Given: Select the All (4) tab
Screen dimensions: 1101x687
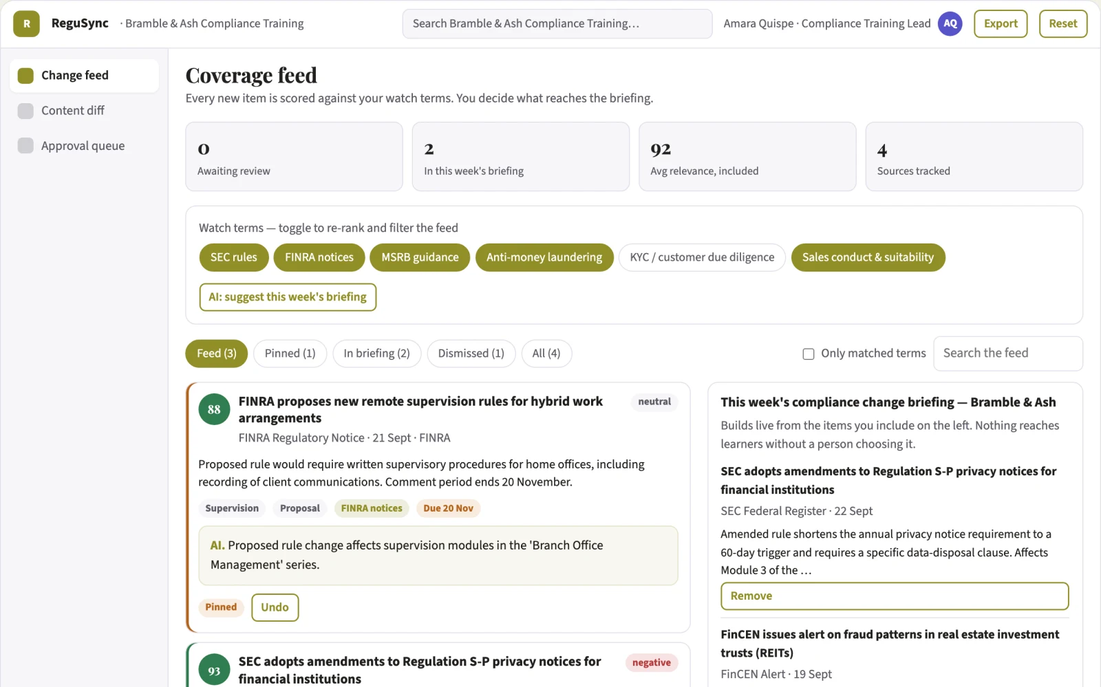Looking at the screenshot, I should pos(546,353).
